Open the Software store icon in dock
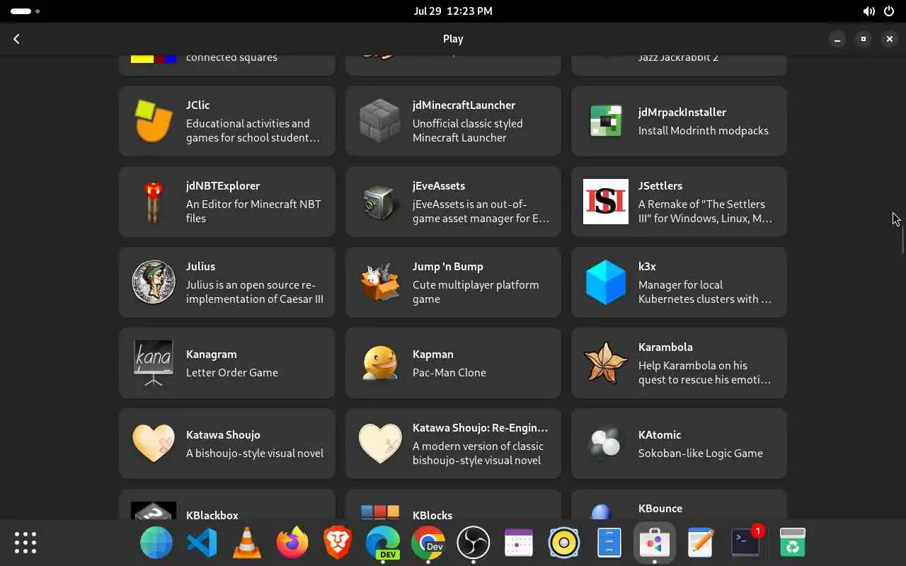 click(655, 543)
